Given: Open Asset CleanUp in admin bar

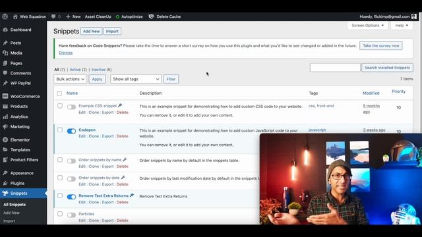Looking at the screenshot, I should coord(98,16).
